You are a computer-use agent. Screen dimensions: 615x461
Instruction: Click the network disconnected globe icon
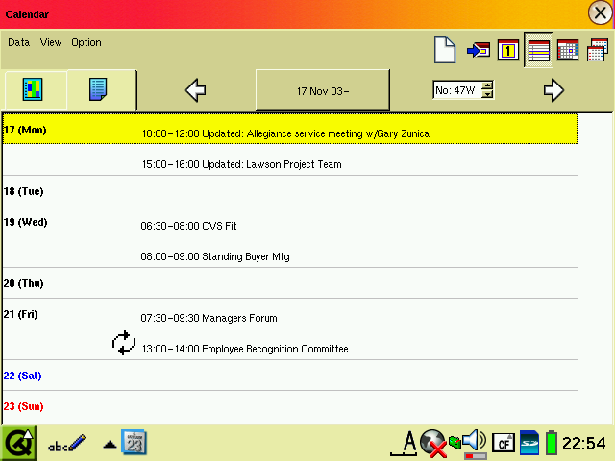pyautogui.click(x=432, y=444)
